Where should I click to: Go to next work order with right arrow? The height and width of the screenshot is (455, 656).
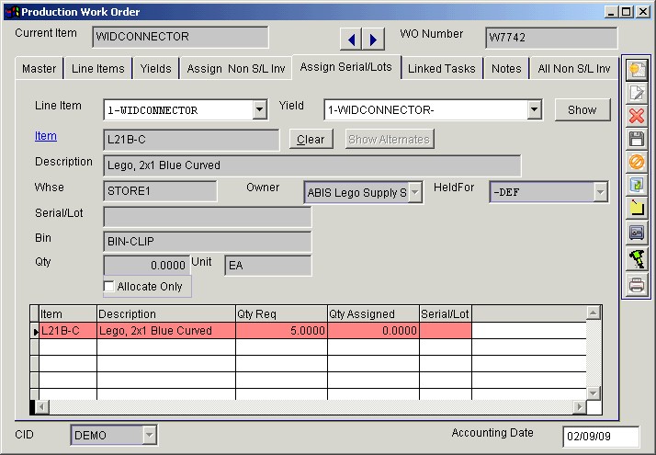[373, 39]
